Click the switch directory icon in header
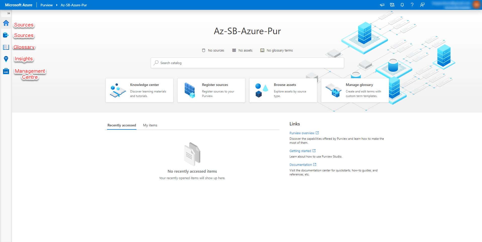The height and width of the screenshot is (242, 482). point(392,5)
